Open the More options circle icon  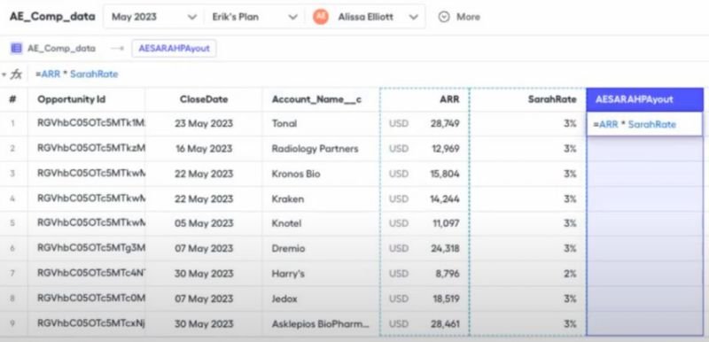pyautogui.click(x=445, y=17)
